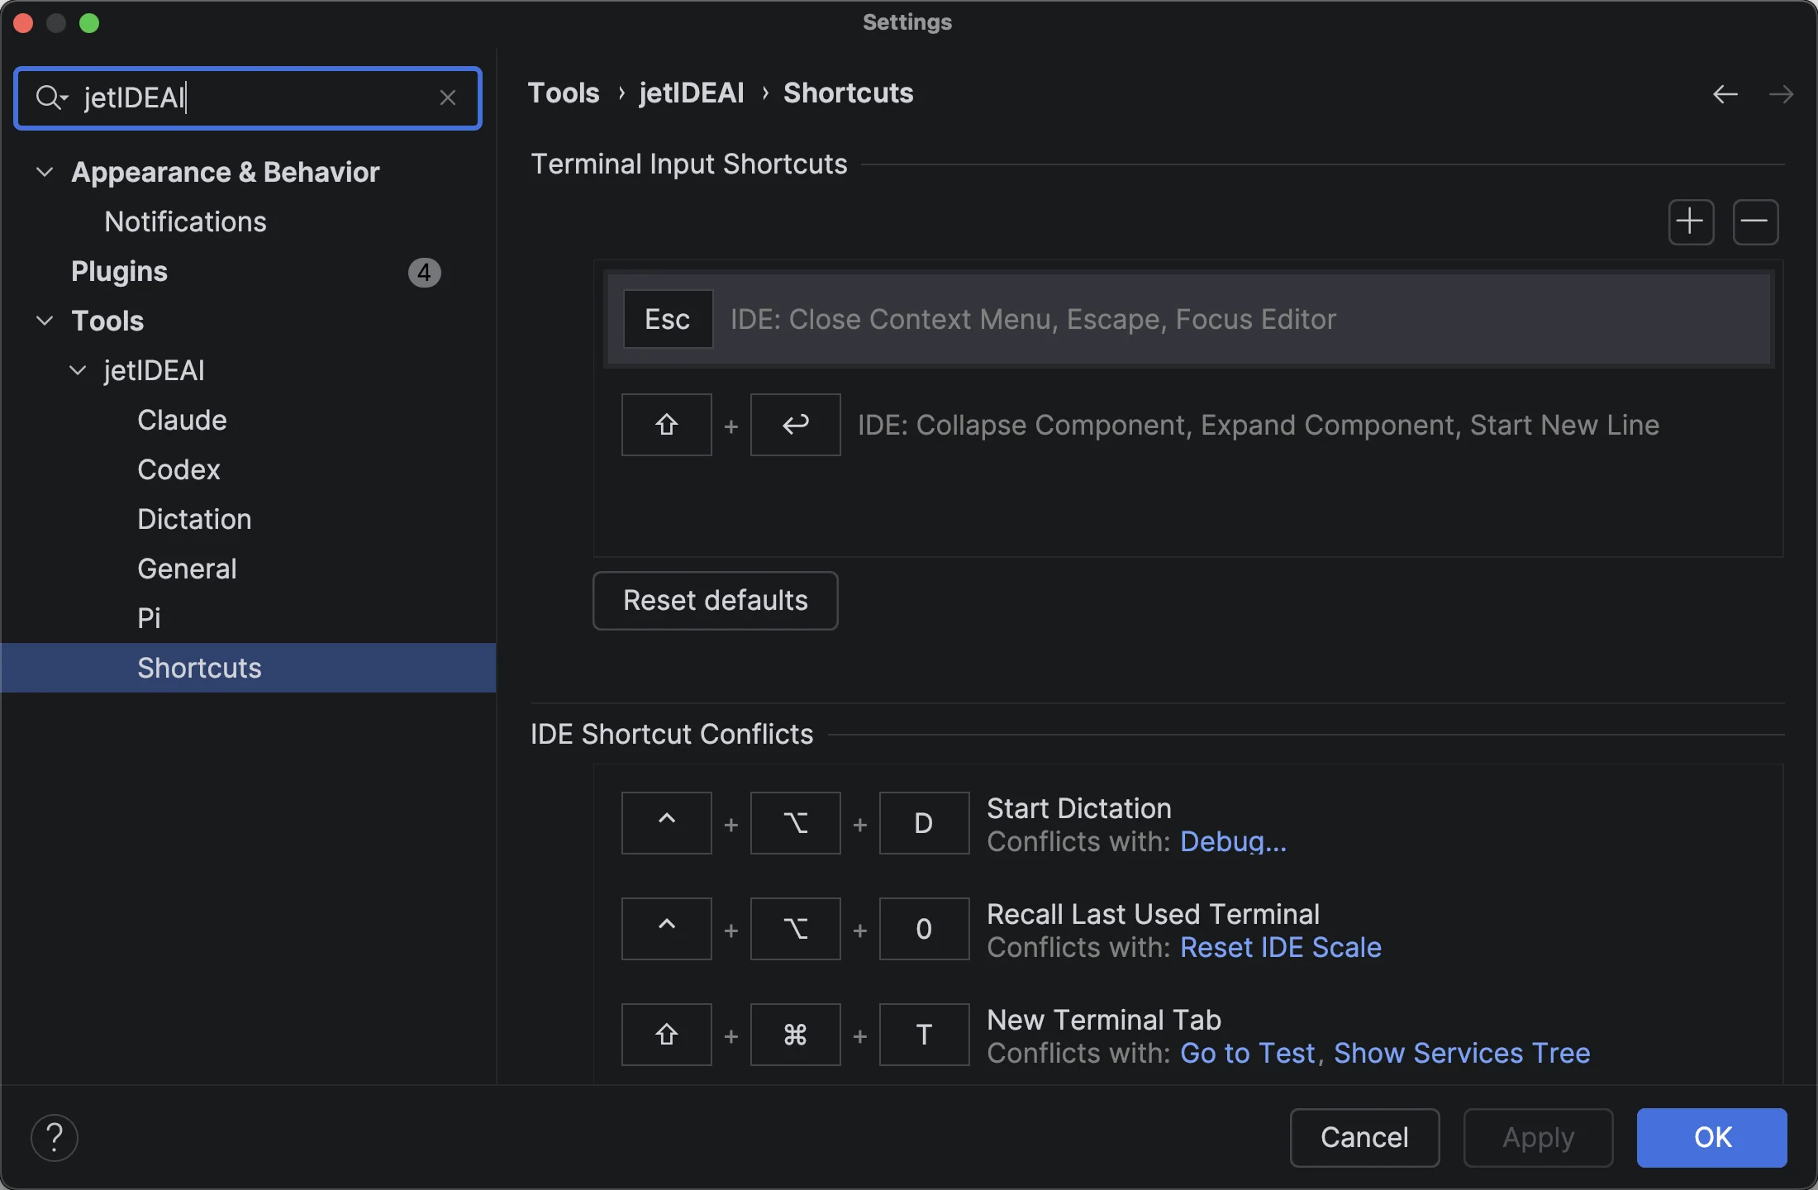Click jetIDEAI in the breadcrumb
1818x1190 pixels.
click(x=692, y=93)
